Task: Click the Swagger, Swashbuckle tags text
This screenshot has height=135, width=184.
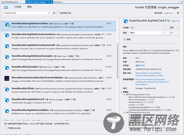Action: coord(145,88)
